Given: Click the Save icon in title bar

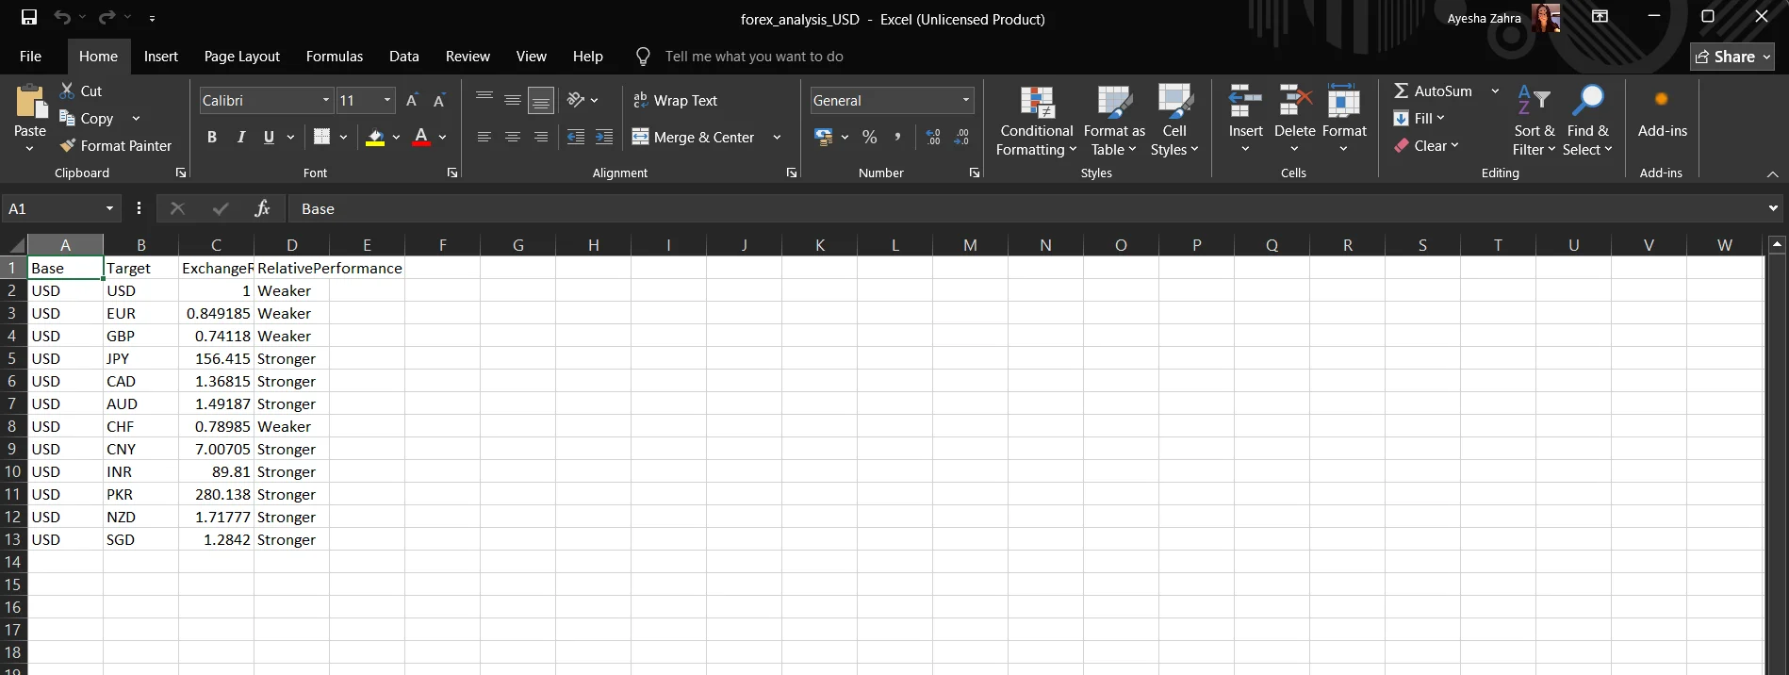Looking at the screenshot, I should (x=28, y=17).
